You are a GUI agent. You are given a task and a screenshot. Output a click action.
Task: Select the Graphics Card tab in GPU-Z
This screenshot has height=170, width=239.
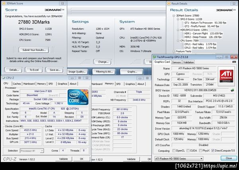point(162,62)
